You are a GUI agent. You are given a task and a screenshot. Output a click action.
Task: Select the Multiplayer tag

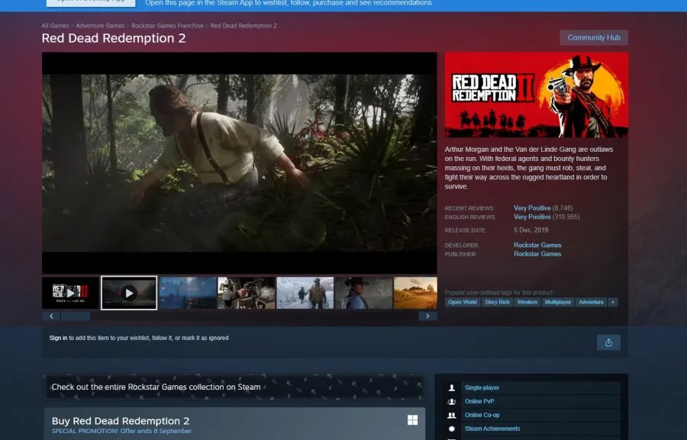(558, 302)
